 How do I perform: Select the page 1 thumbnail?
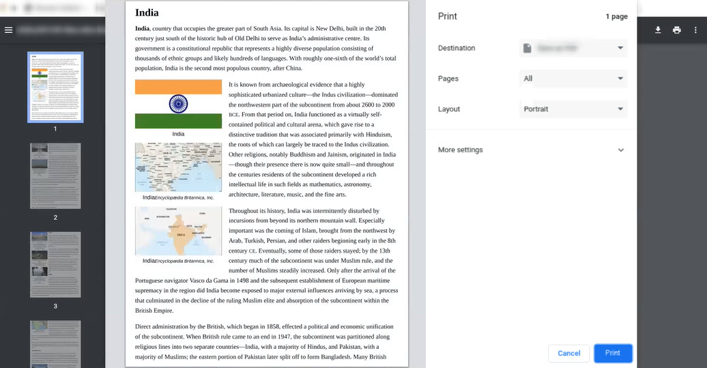coord(55,87)
